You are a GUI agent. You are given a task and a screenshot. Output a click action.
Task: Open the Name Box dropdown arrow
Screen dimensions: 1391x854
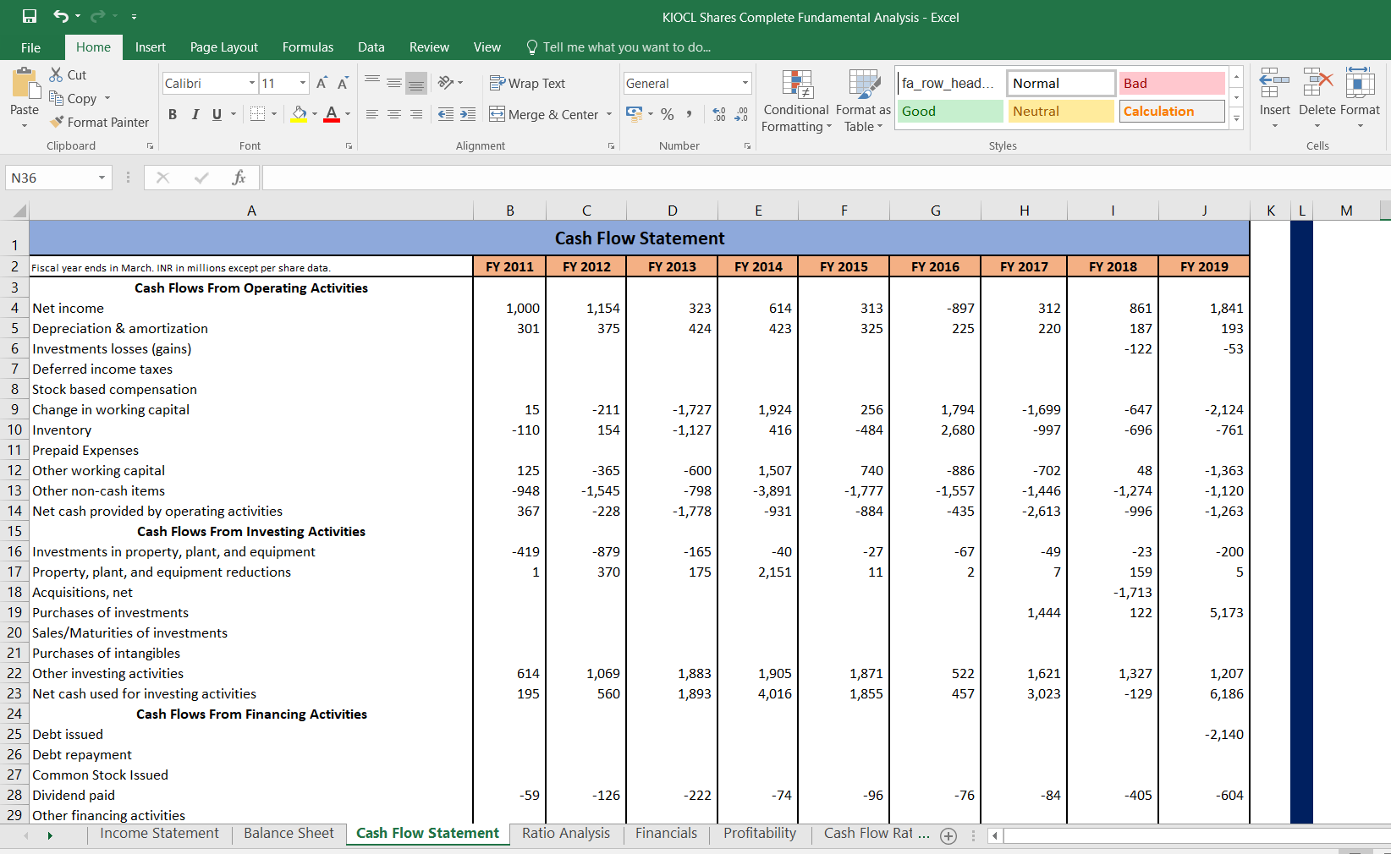tap(102, 178)
